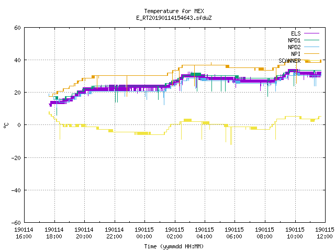
Task: Click the SCANNER legend label
Action: coord(289,61)
